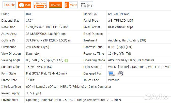171x103 pixels.
Task: Open the green help icon beside Viewing Angle
Action: click(x=66, y=61)
